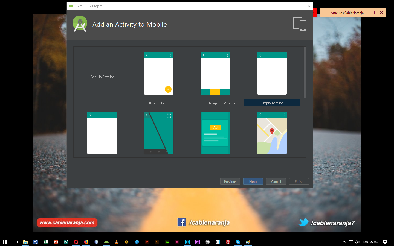Viewport: 394px width, 246px height.
Task: Close the Create New Project window
Action: point(309,6)
